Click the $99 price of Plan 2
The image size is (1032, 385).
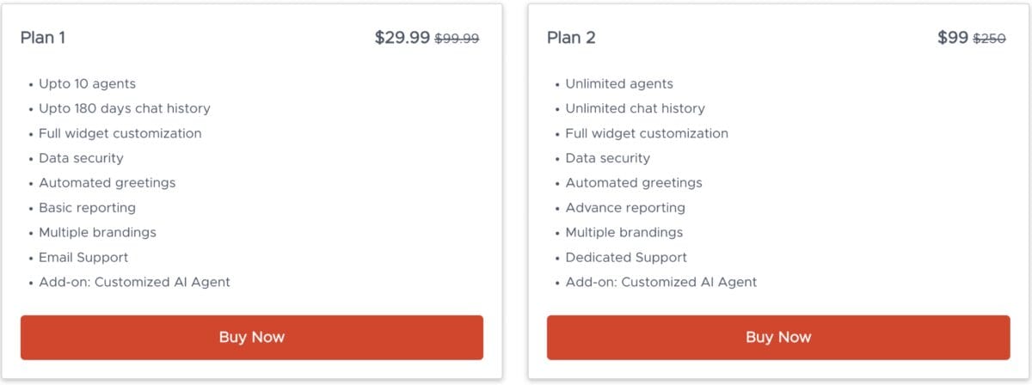pos(953,38)
